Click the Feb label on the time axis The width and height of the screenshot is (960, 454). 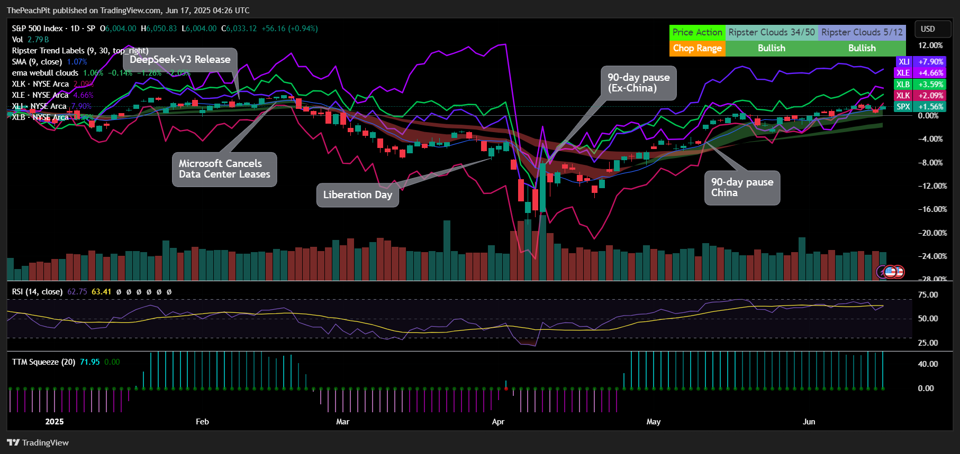click(x=202, y=422)
